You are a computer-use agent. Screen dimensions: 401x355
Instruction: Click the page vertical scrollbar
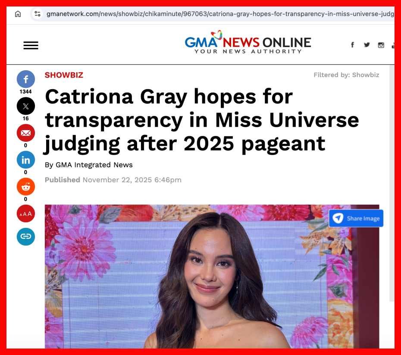pyautogui.click(x=392, y=183)
